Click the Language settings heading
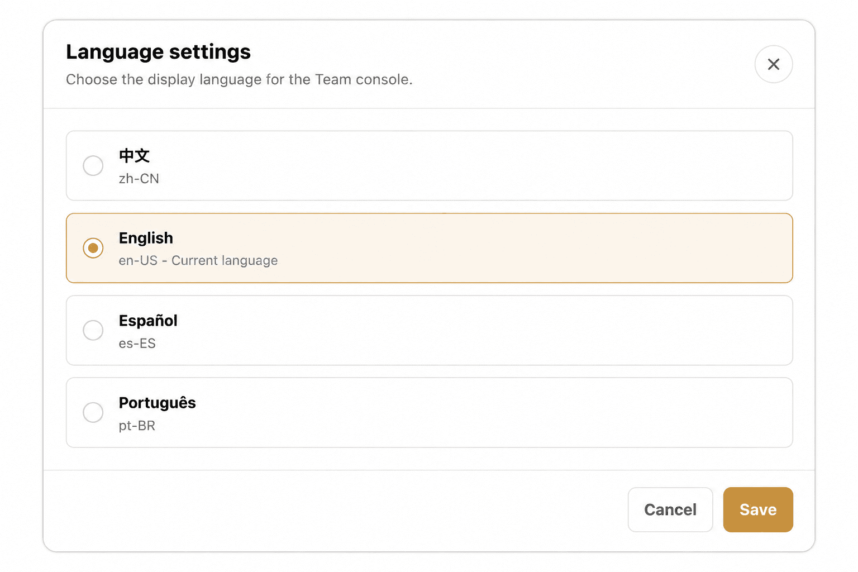 click(x=159, y=52)
